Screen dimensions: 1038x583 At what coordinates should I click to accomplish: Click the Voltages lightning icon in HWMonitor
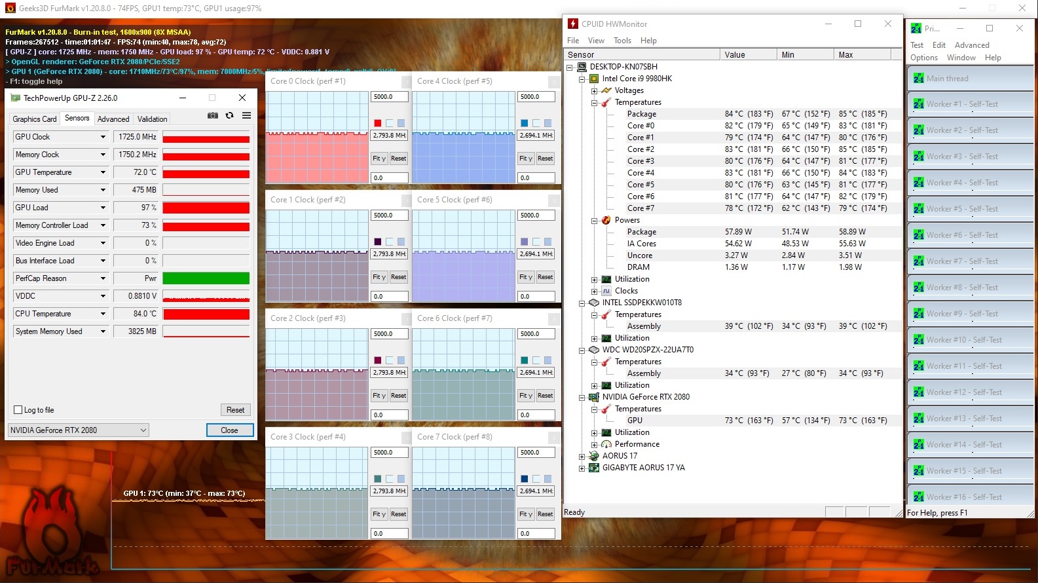[606, 90]
